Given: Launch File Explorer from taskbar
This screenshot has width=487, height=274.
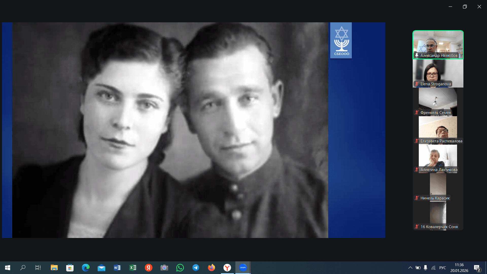Looking at the screenshot, I should (x=54, y=268).
